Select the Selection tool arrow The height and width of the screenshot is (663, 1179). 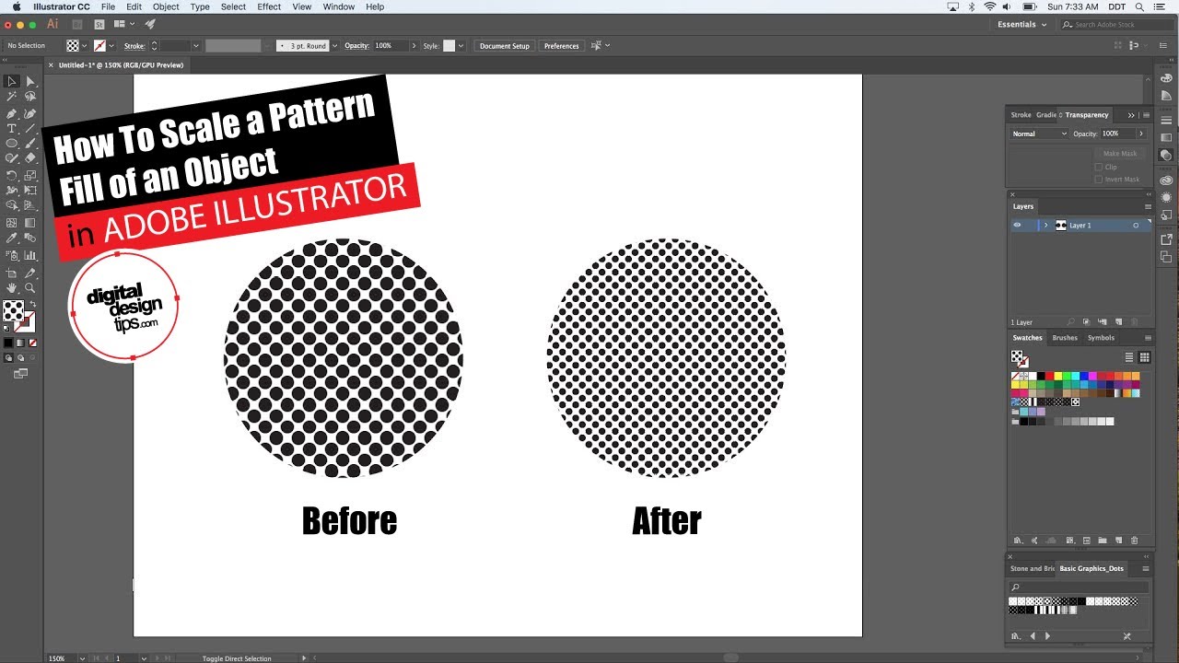point(11,82)
